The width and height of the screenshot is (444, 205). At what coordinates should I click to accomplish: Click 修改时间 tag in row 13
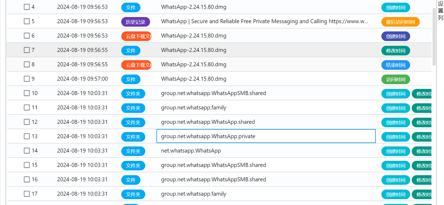point(422,137)
